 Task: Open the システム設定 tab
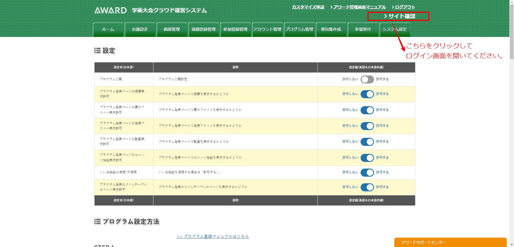(395, 29)
